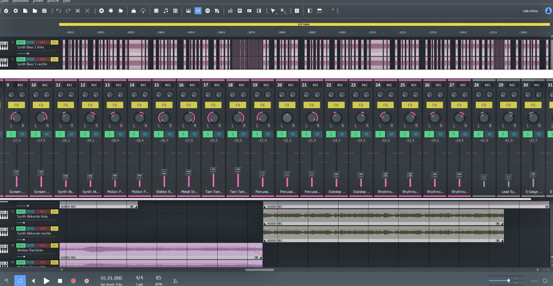Open the piano keyboard view icon

(188, 11)
